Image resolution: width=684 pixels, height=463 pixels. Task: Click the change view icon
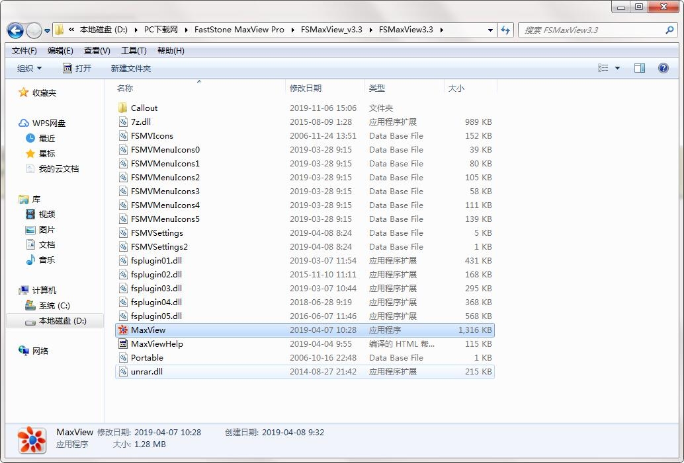[x=603, y=68]
